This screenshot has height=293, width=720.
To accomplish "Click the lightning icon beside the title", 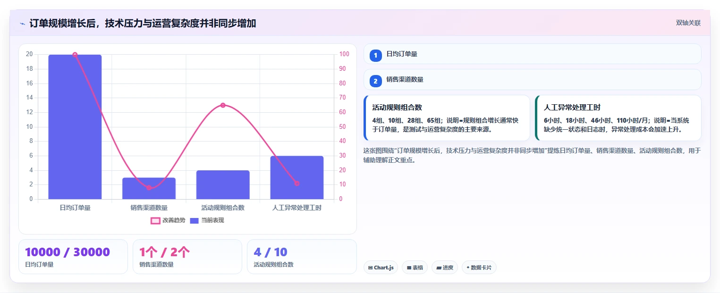I will tap(22, 24).
